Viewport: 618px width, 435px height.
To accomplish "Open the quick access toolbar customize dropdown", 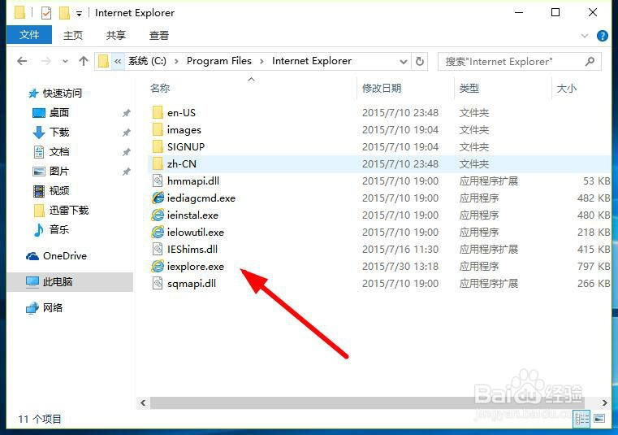I will [80, 14].
